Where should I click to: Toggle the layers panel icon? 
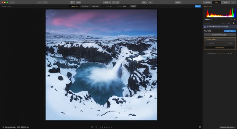[208, 6]
